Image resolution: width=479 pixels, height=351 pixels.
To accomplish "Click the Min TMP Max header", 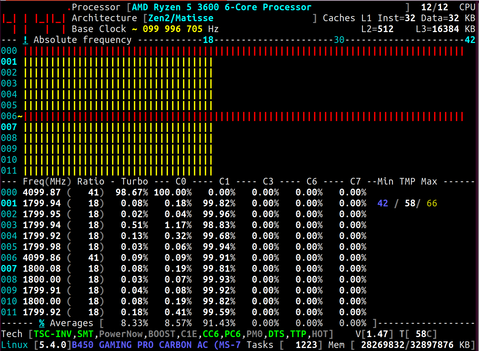I will (407, 182).
